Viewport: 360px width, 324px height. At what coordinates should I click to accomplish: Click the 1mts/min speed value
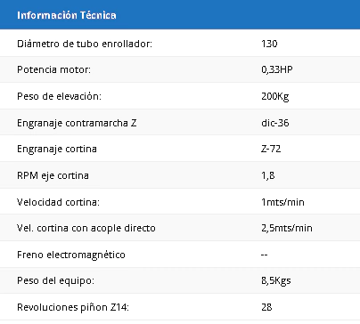coord(282,202)
